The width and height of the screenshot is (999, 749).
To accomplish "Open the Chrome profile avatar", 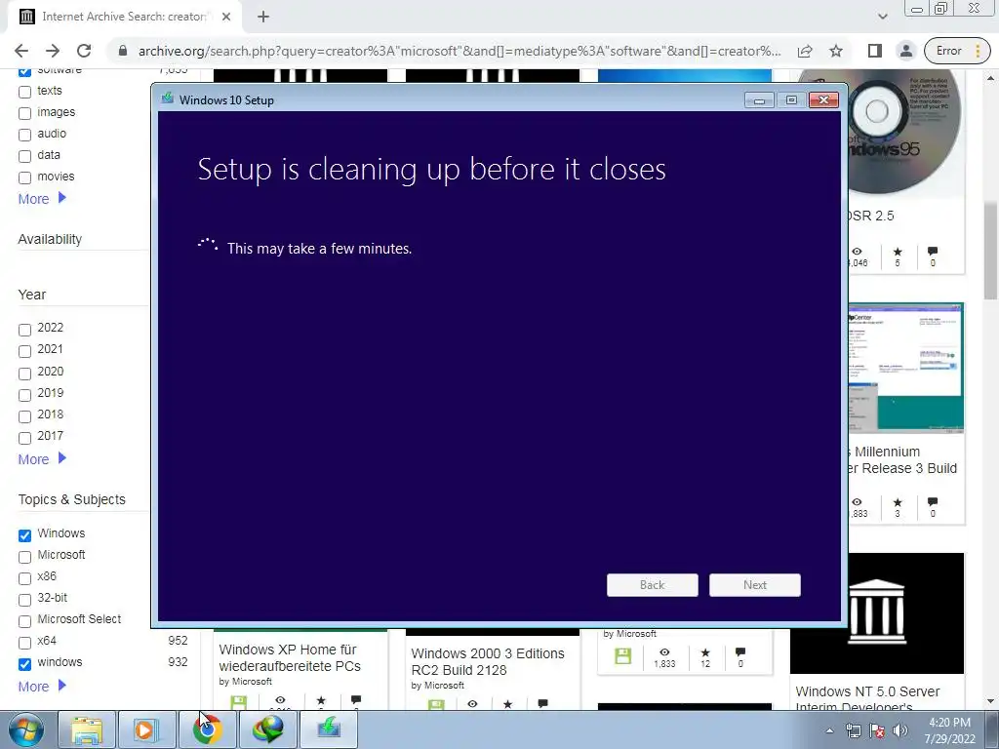I will click(x=906, y=51).
